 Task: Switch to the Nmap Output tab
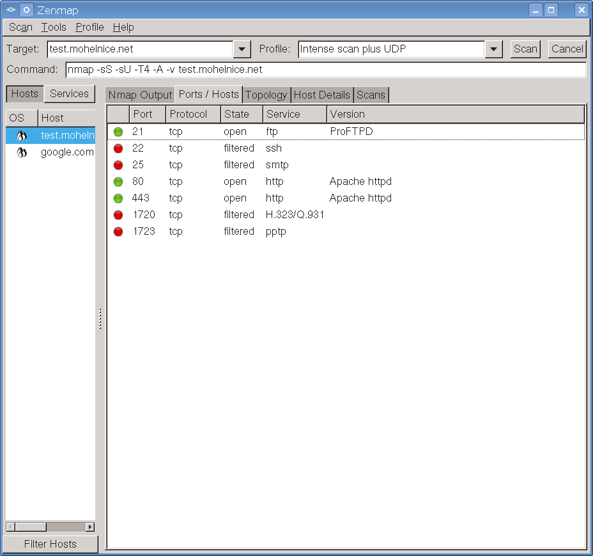click(141, 95)
